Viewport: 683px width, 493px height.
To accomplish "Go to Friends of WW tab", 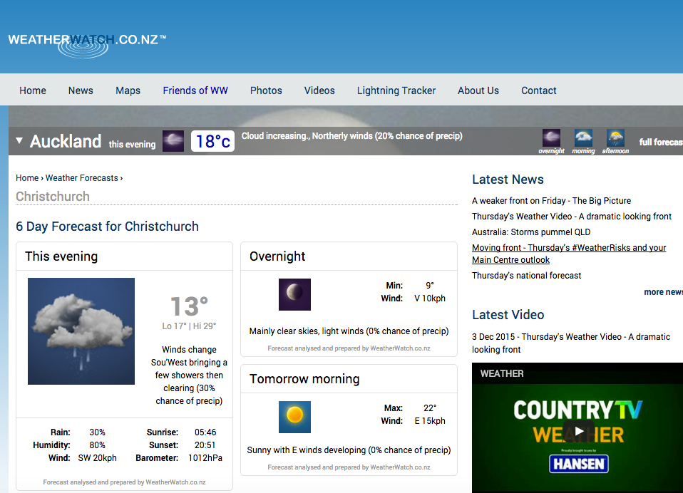I will [x=195, y=90].
